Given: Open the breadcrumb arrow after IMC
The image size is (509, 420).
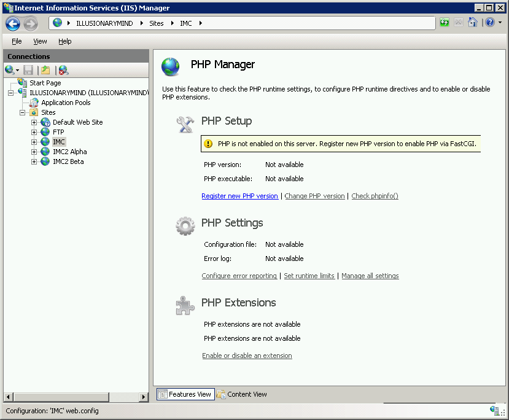Looking at the screenshot, I should (201, 23).
